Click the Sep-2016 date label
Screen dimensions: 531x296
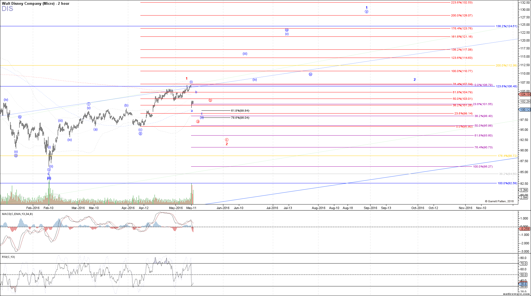point(371,208)
